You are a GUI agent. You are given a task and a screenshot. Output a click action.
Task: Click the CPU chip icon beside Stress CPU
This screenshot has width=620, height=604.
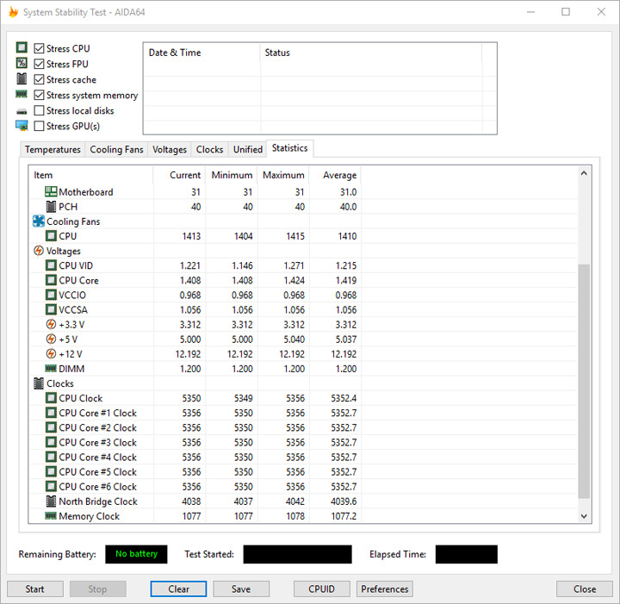22,48
